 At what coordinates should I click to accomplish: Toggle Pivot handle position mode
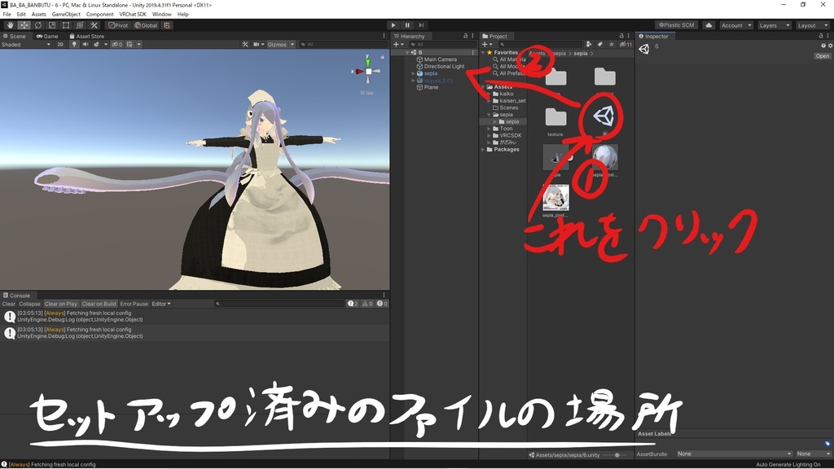point(118,25)
